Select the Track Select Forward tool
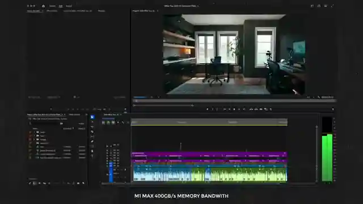The image size is (363, 204). tap(92, 122)
